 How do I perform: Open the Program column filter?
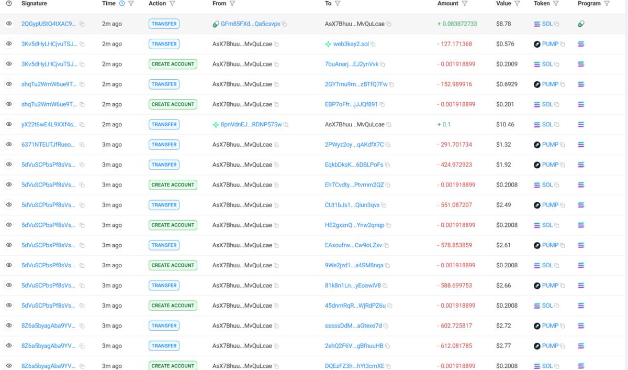pos(607,4)
